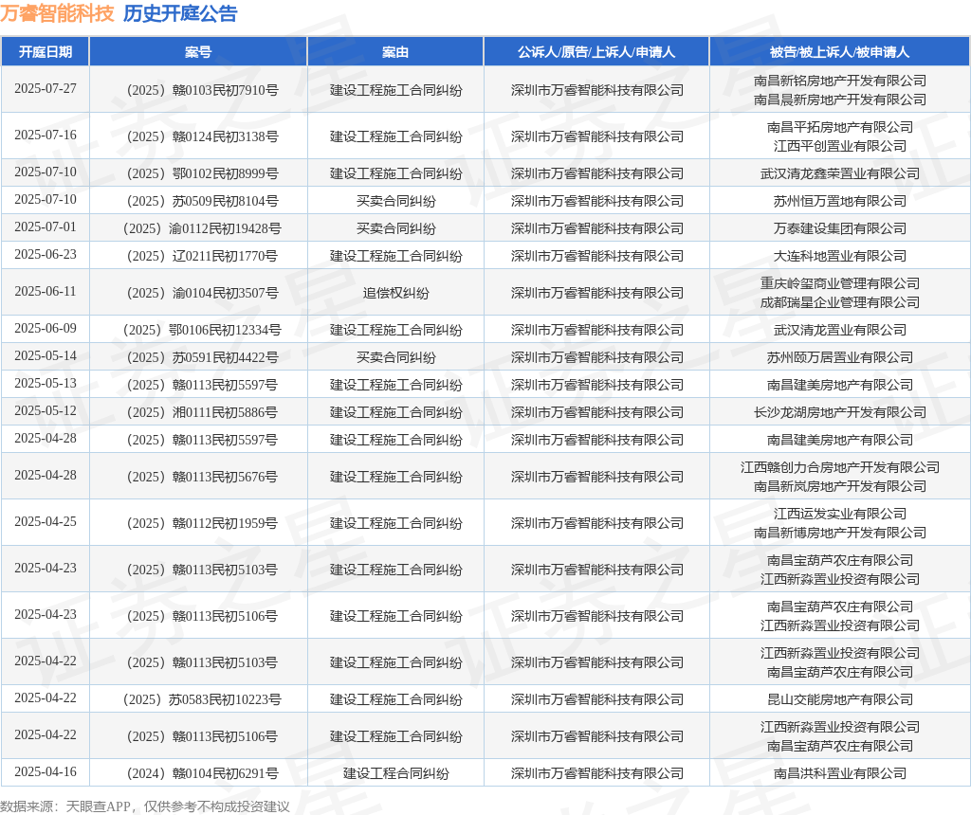The image size is (971, 815).
Task: Select the 开庭日期 column header
Action: 46,52
